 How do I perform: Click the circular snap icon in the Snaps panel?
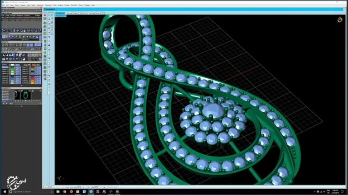click(21, 45)
